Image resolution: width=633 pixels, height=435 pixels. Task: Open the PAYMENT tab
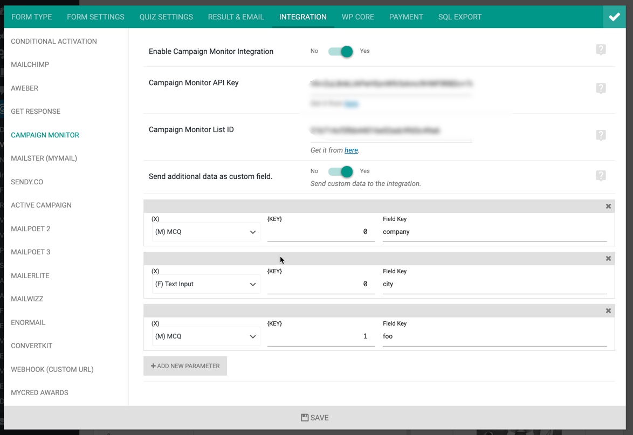pos(406,17)
